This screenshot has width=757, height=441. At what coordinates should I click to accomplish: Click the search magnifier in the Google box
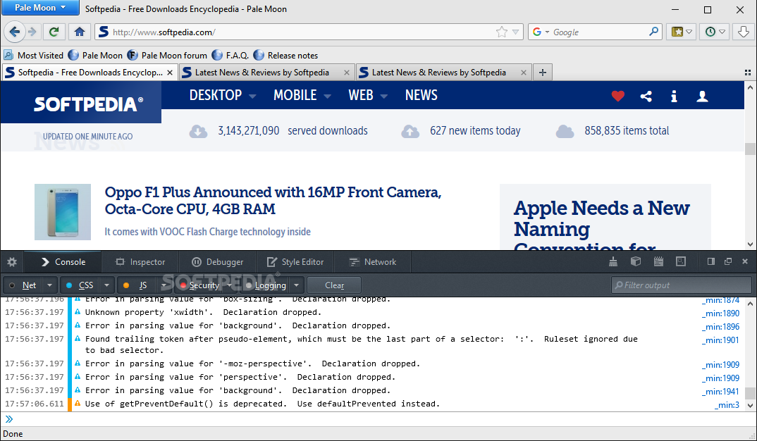point(653,32)
